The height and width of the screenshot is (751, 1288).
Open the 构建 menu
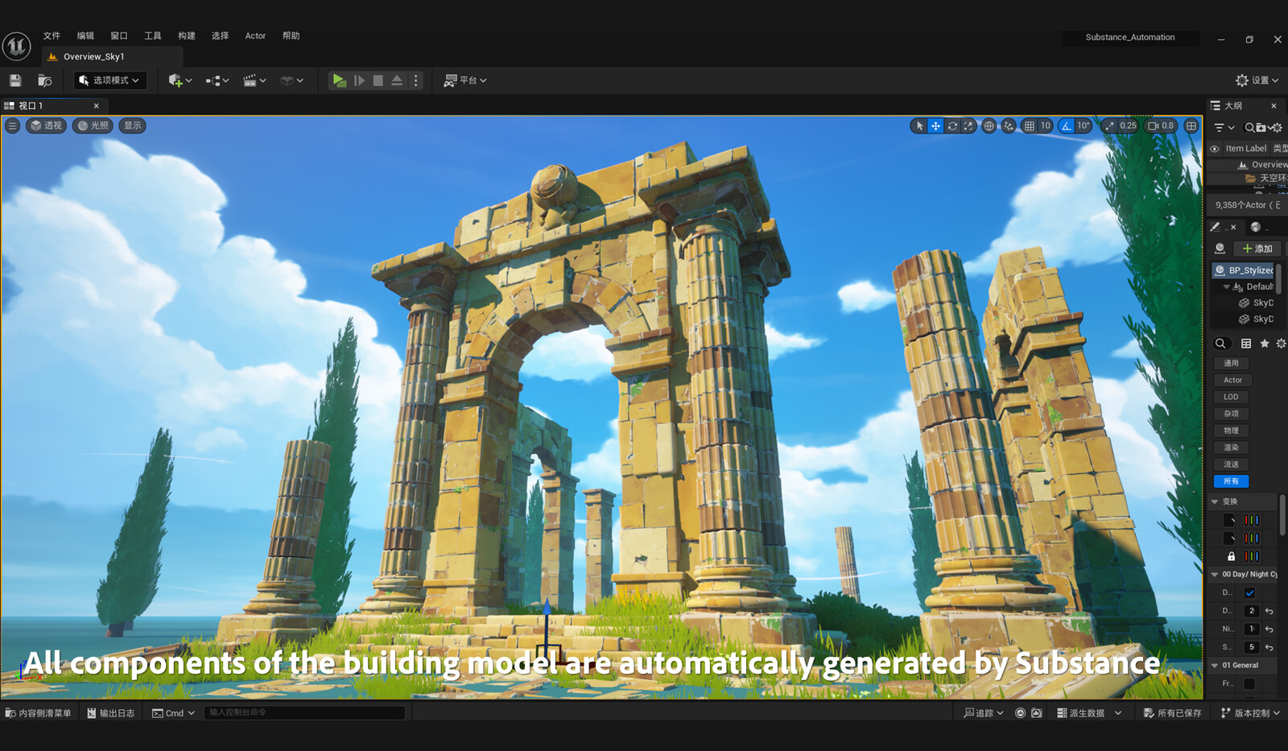point(187,36)
